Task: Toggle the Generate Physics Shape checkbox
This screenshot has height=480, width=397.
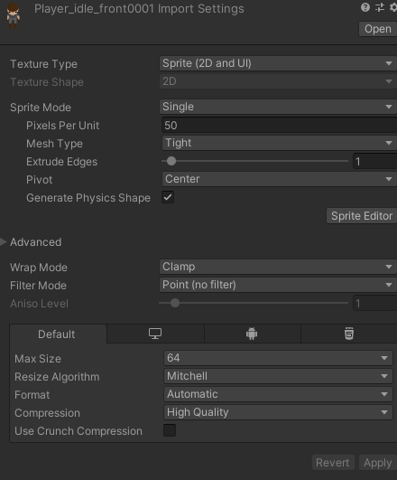Action: [168, 197]
